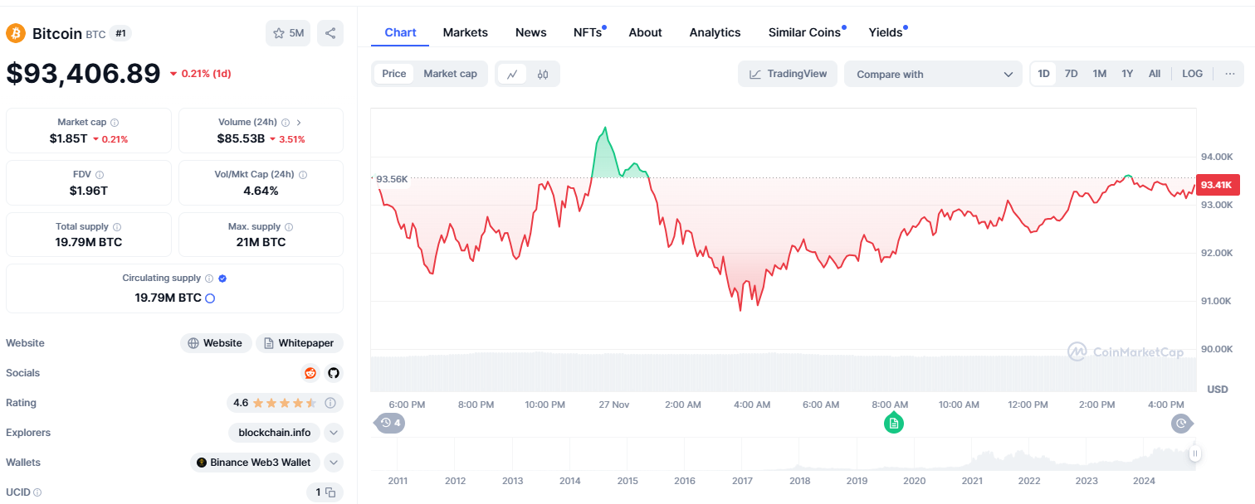Open the NFTs tab
Viewport: 1255px width, 504px height.
tap(588, 32)
